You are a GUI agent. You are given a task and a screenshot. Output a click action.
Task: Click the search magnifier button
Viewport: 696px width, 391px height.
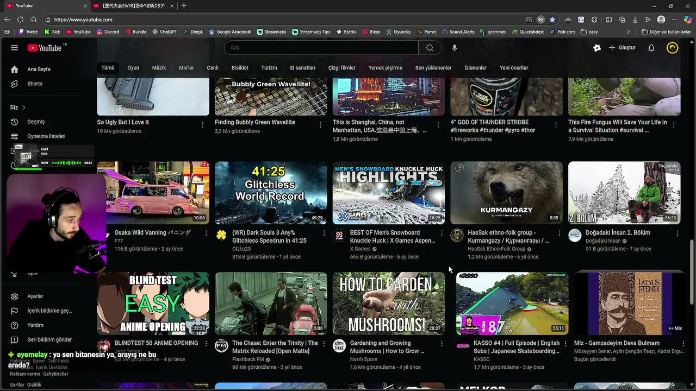[430, 48]
